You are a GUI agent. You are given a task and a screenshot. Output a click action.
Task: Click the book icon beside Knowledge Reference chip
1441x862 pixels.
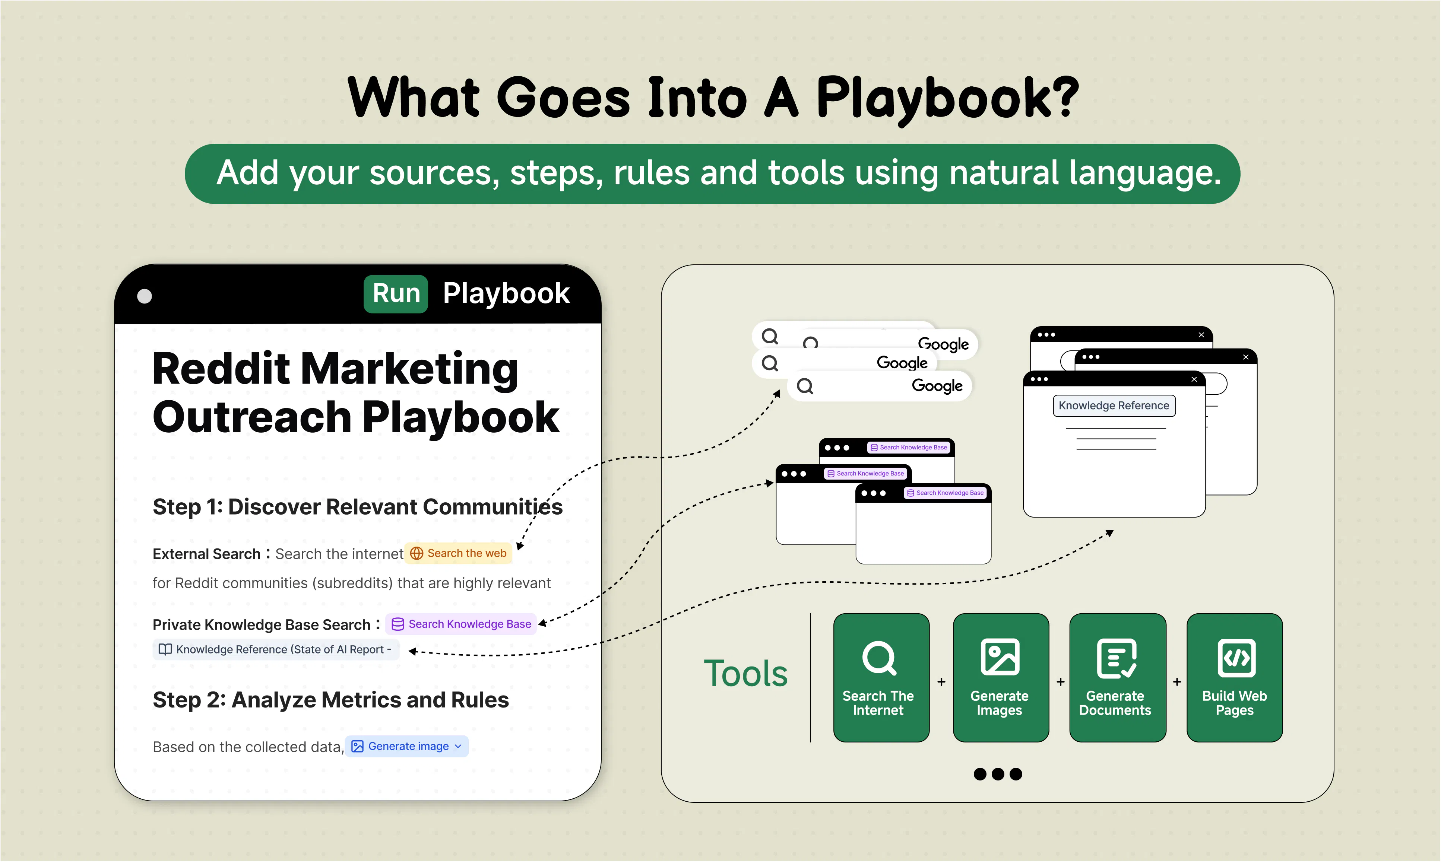pyautogui.click(x=165, y=649)
